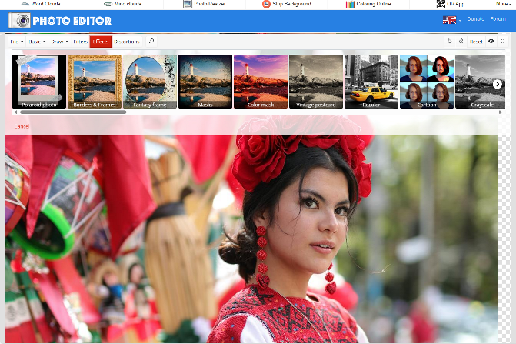516x344 pixels.
Task: Open the Donate link
Action: (x=475, y=19)
